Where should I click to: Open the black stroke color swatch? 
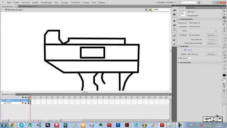pos(224,75)
